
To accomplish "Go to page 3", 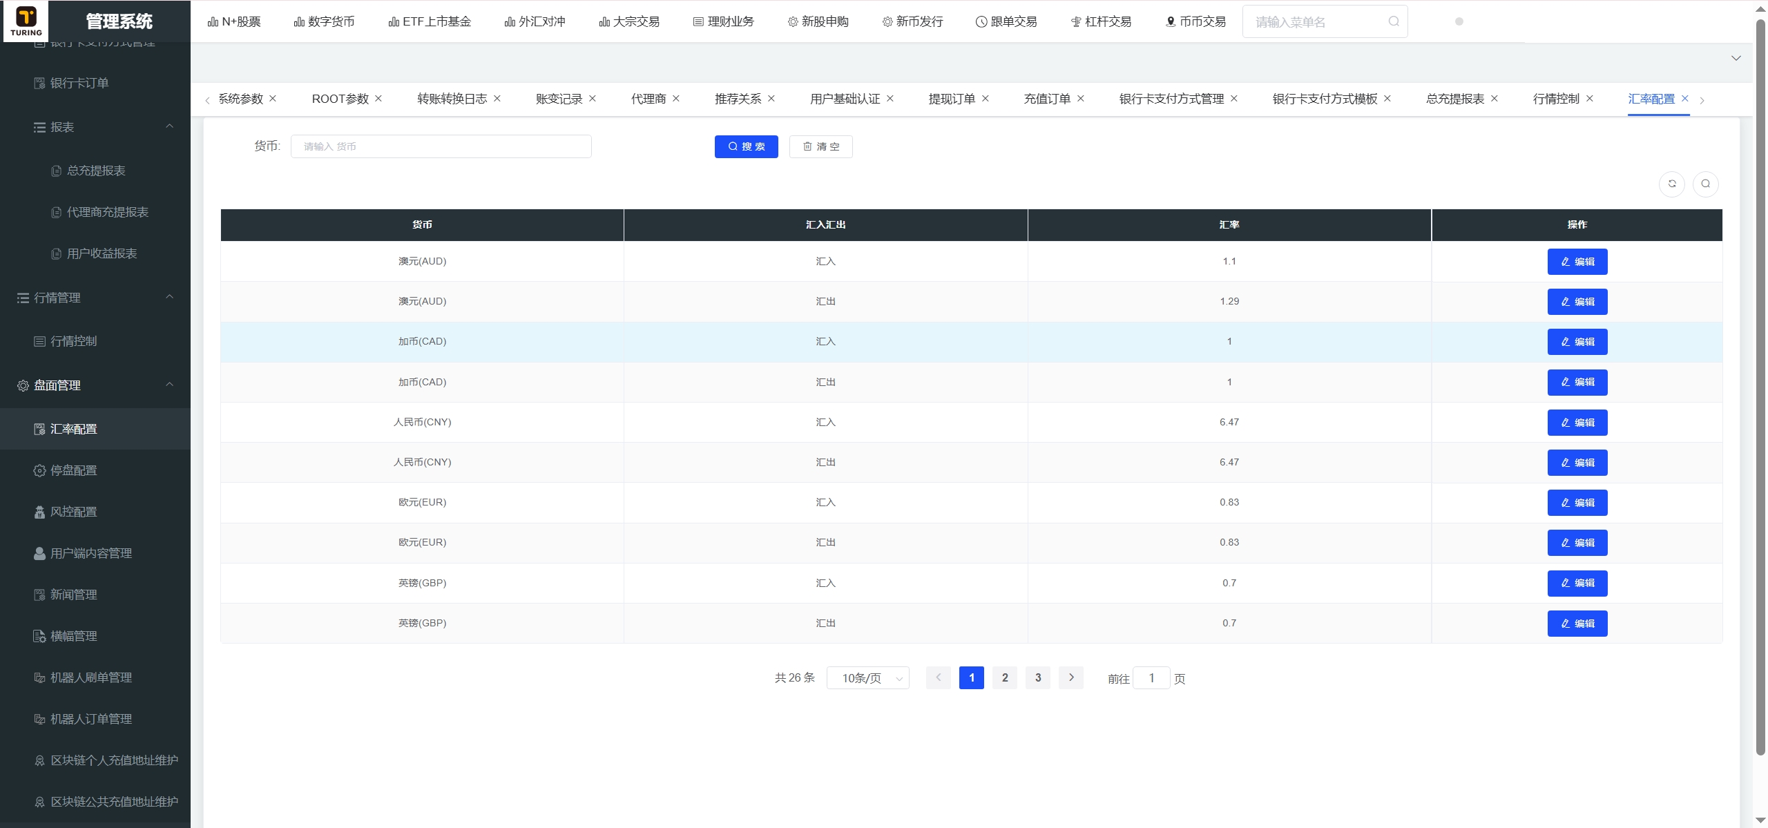I will point(1038,677).
